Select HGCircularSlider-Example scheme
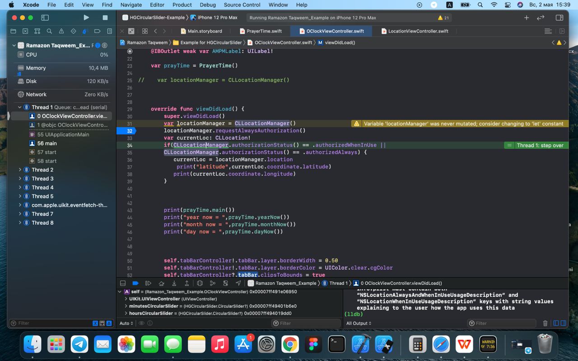578x361 pixels. pyautogui.click(x=154, y=18)
